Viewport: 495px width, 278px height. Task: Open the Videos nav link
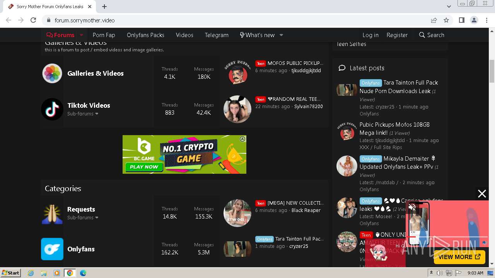point(184,35)
